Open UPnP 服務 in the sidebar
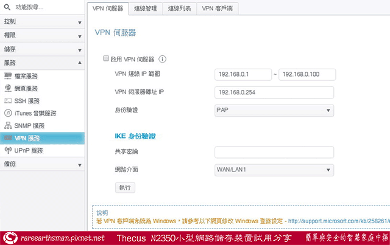This screenshot has width=390, height=245. 42,150
